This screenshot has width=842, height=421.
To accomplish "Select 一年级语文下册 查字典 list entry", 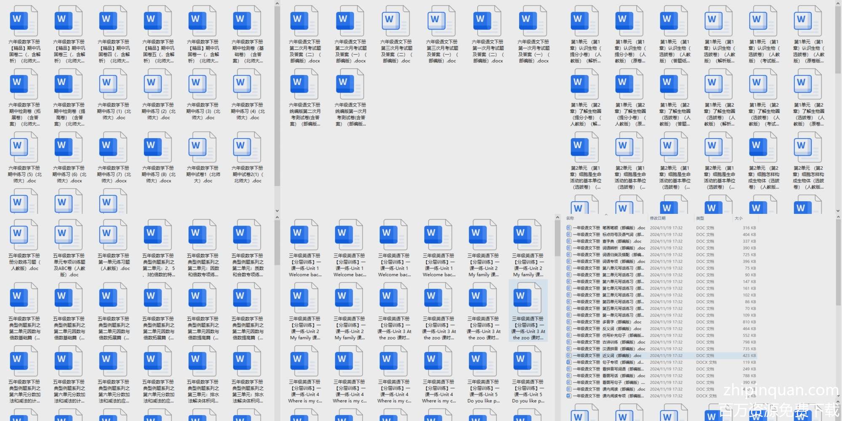I will [606, 241].
